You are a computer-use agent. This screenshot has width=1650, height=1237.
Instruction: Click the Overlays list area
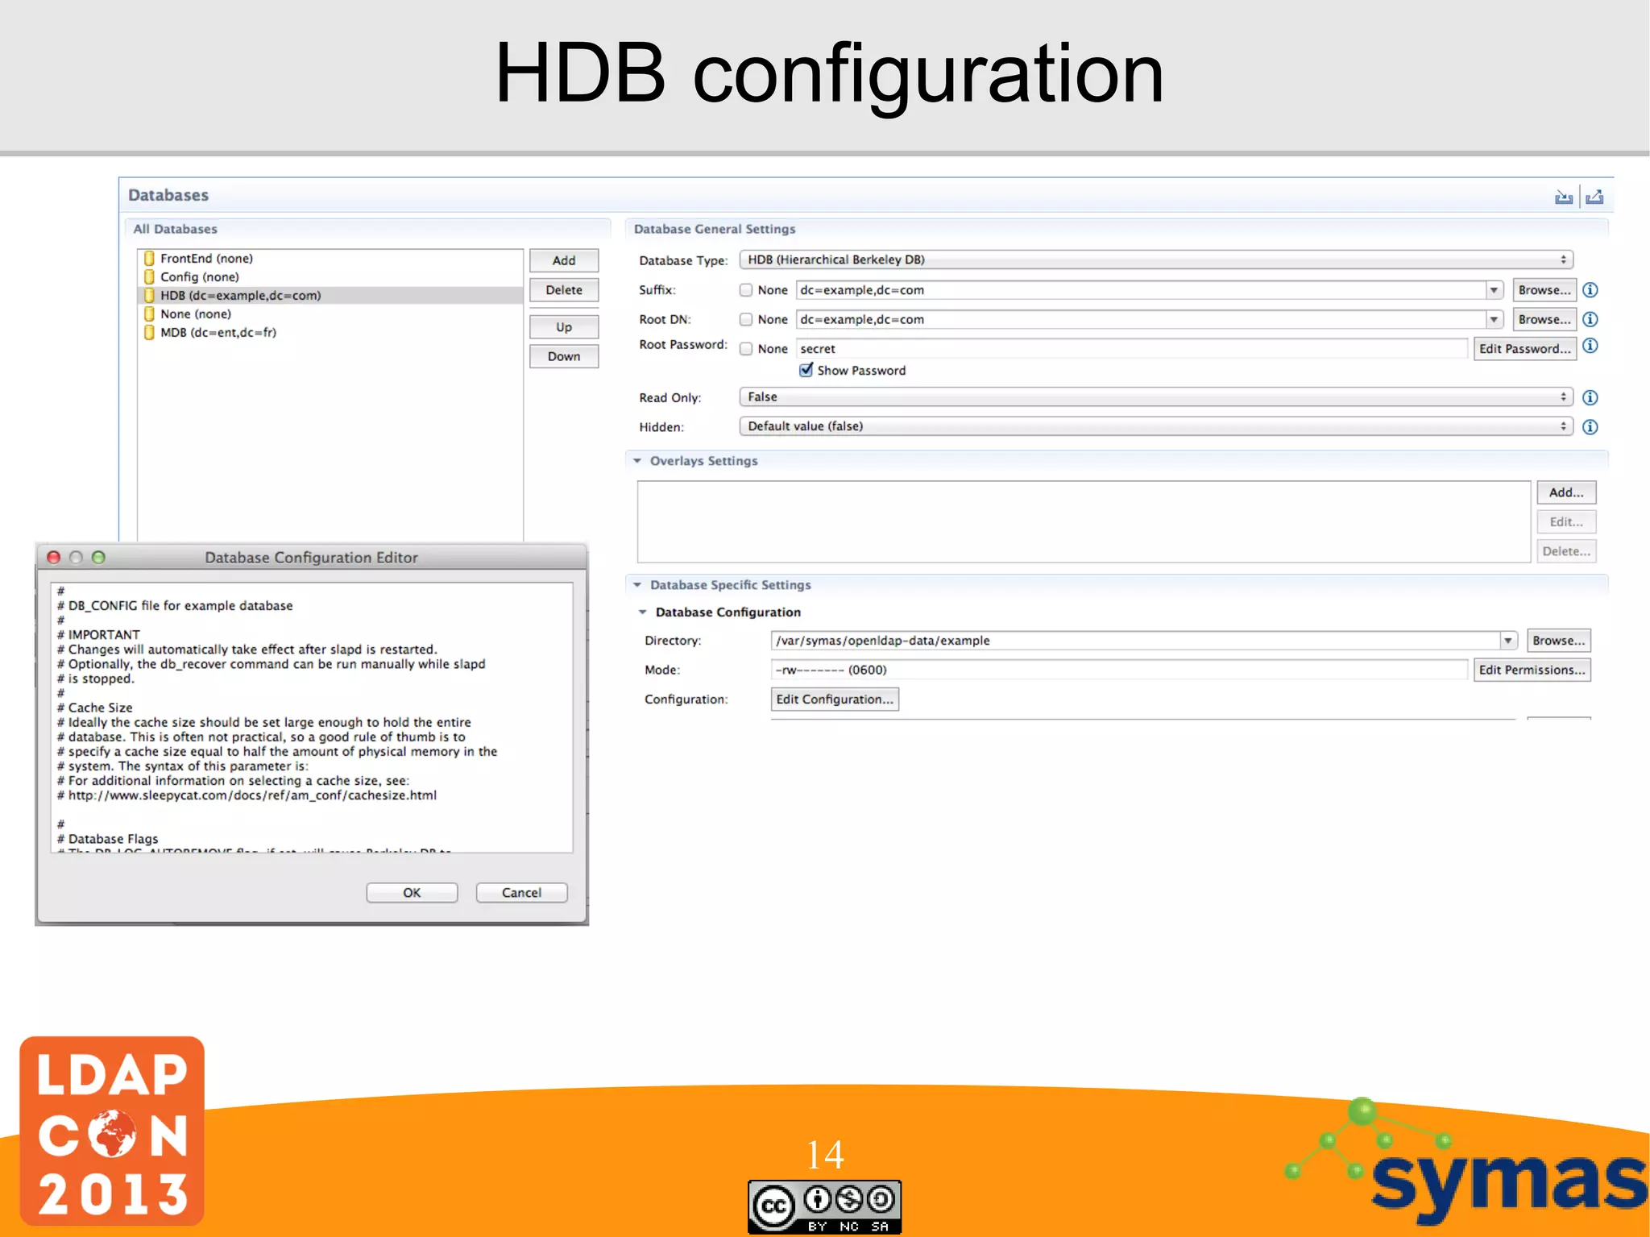tap(1084, 521)
